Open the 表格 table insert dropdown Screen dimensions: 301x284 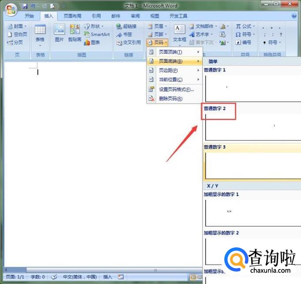click(x=40, y=35)
